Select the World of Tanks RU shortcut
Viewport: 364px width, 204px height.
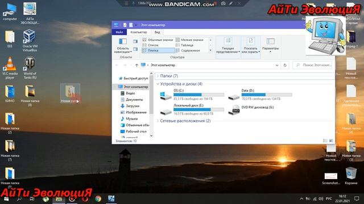click(30, 68)
